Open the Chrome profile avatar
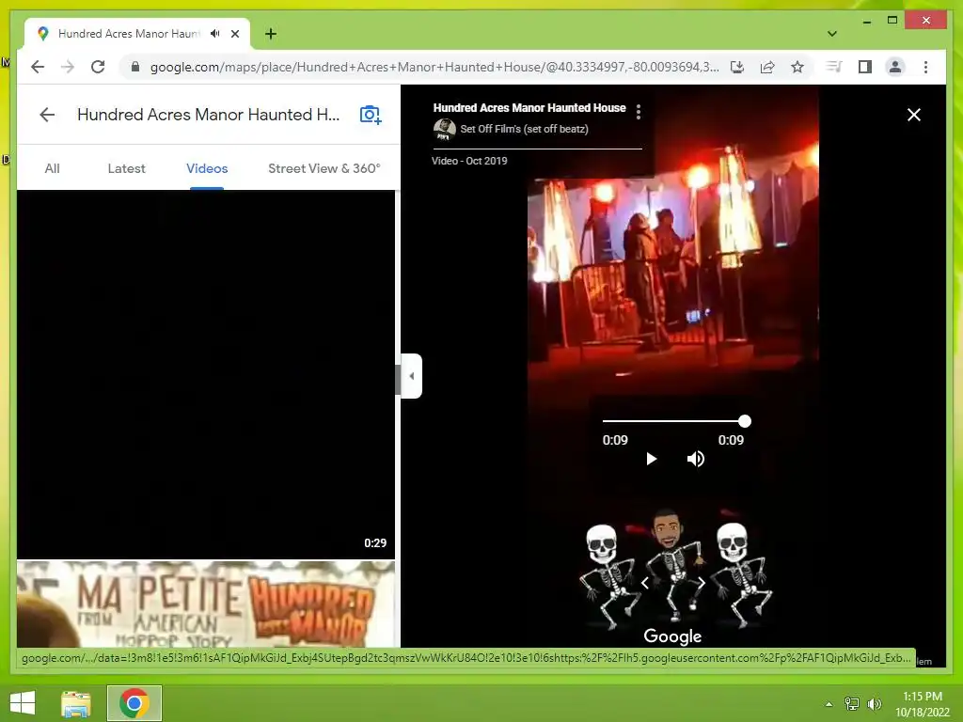Viewport: 963px width, 722px height. (x=895, y=67)
